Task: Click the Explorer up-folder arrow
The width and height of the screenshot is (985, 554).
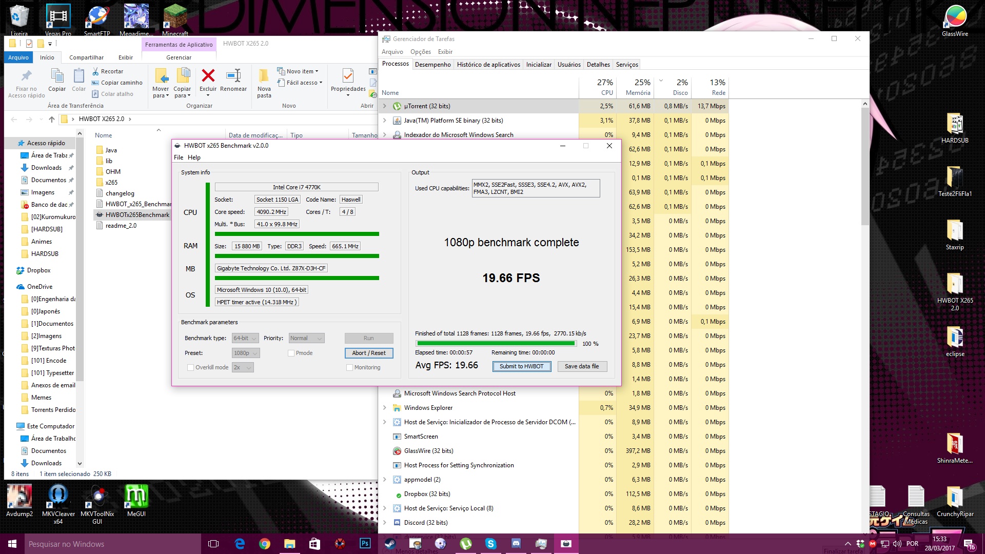Action: (52, 119)
